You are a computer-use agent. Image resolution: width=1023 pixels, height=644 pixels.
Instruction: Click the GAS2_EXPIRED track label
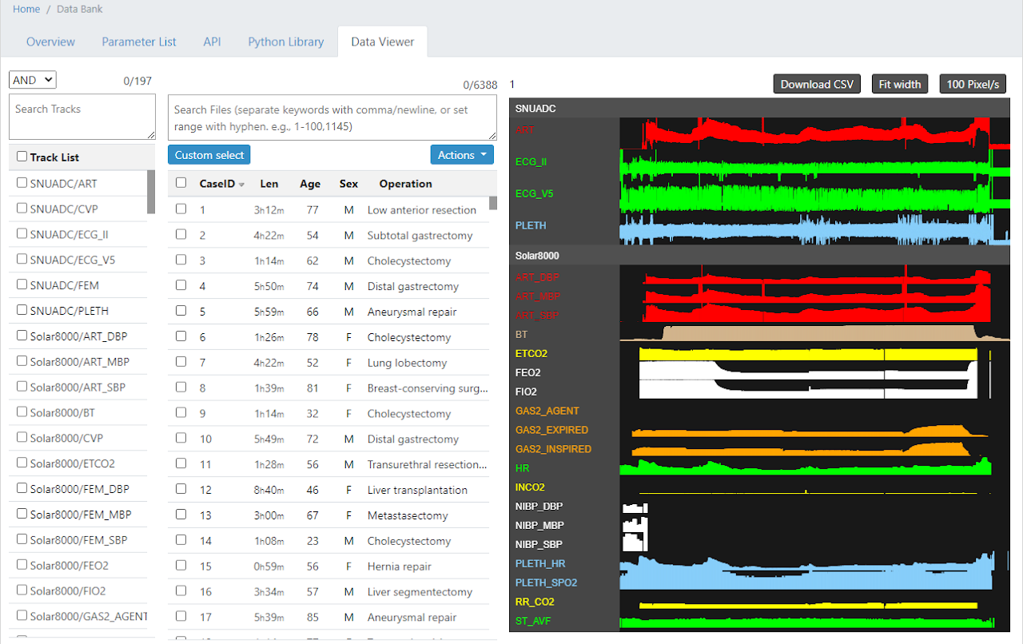coord(552,430)
